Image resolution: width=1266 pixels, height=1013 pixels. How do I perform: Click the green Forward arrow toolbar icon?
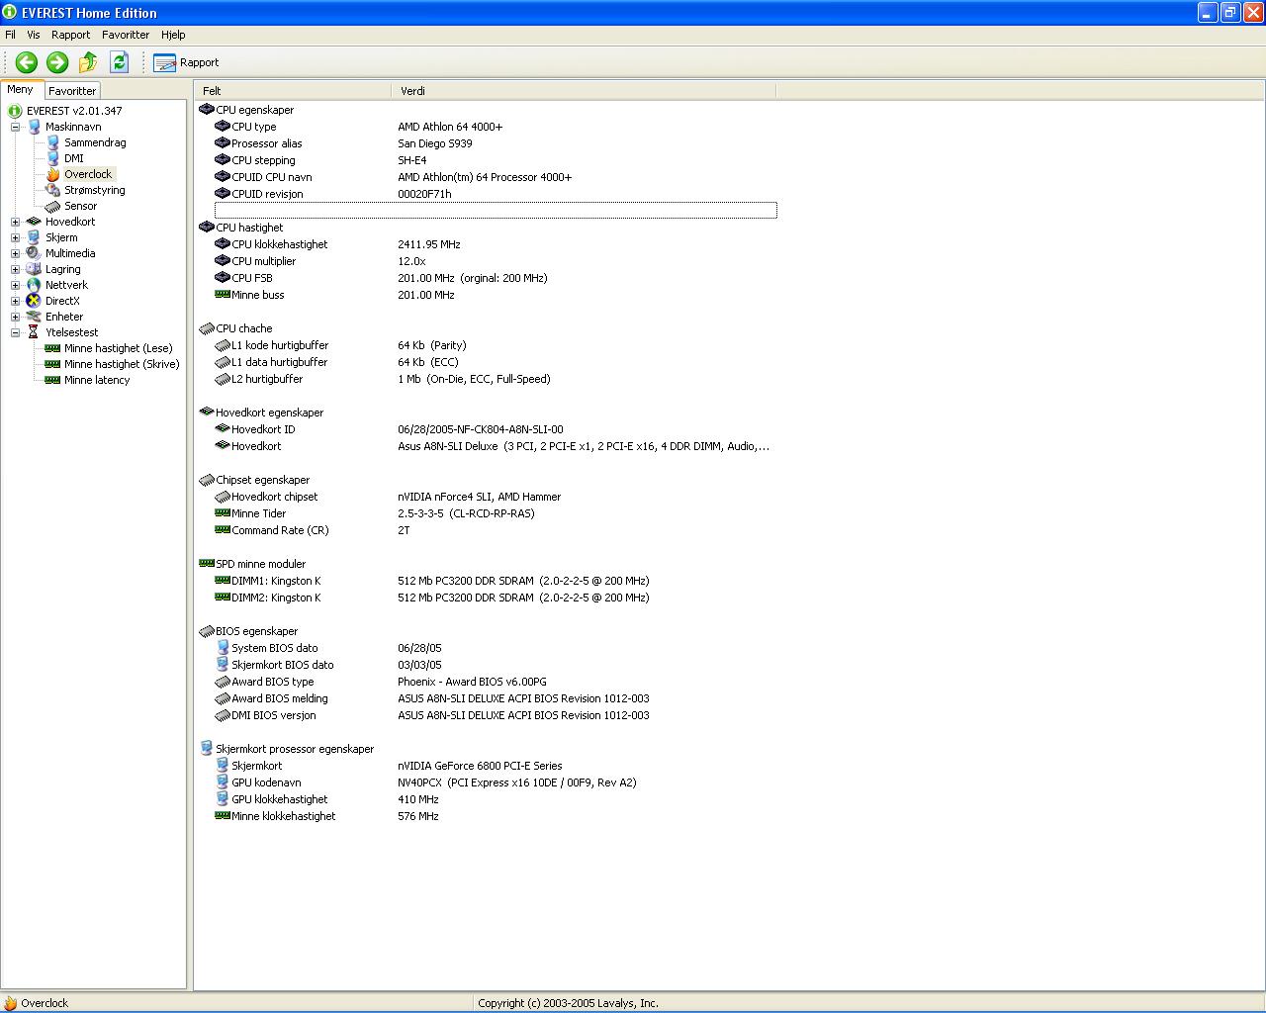click(57, 62)
